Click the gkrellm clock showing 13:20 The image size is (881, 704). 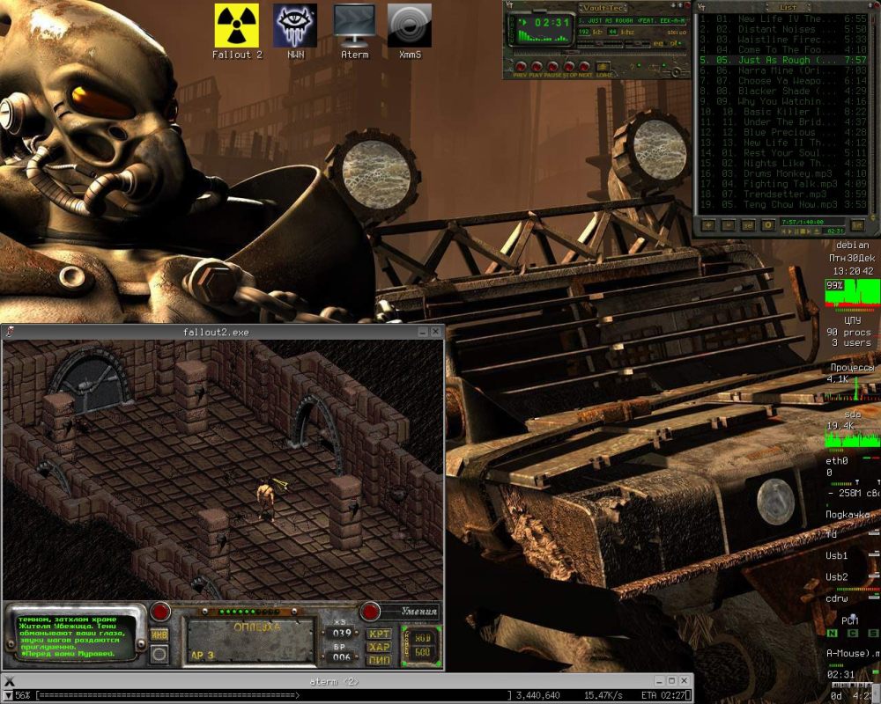(x=853, y=271)
